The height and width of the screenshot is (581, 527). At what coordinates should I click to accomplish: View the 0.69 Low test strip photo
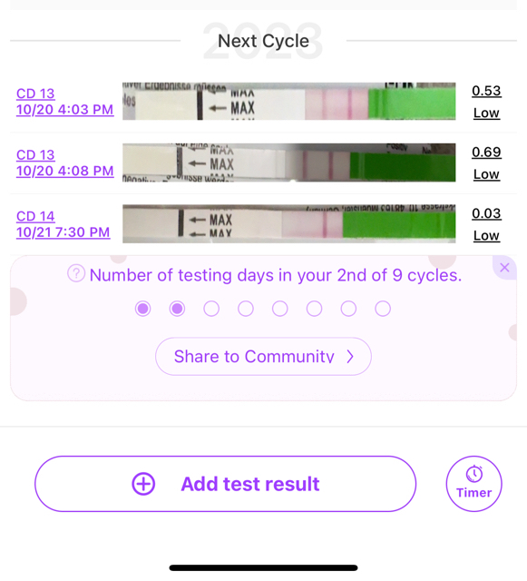pos(288,162)
